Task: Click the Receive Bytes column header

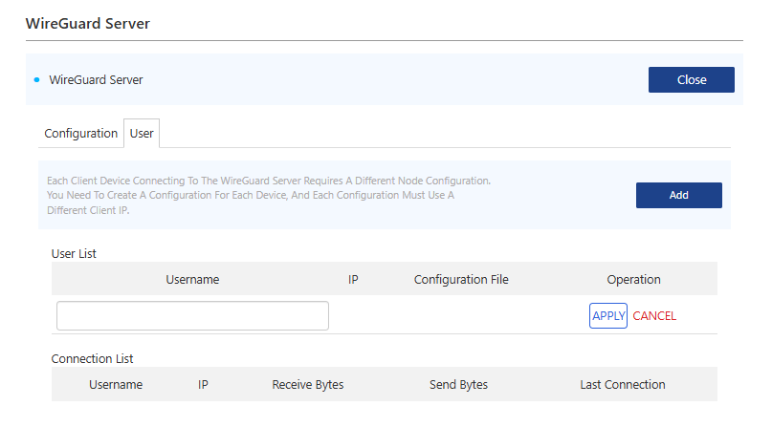Action: click(x=308, y=385)
